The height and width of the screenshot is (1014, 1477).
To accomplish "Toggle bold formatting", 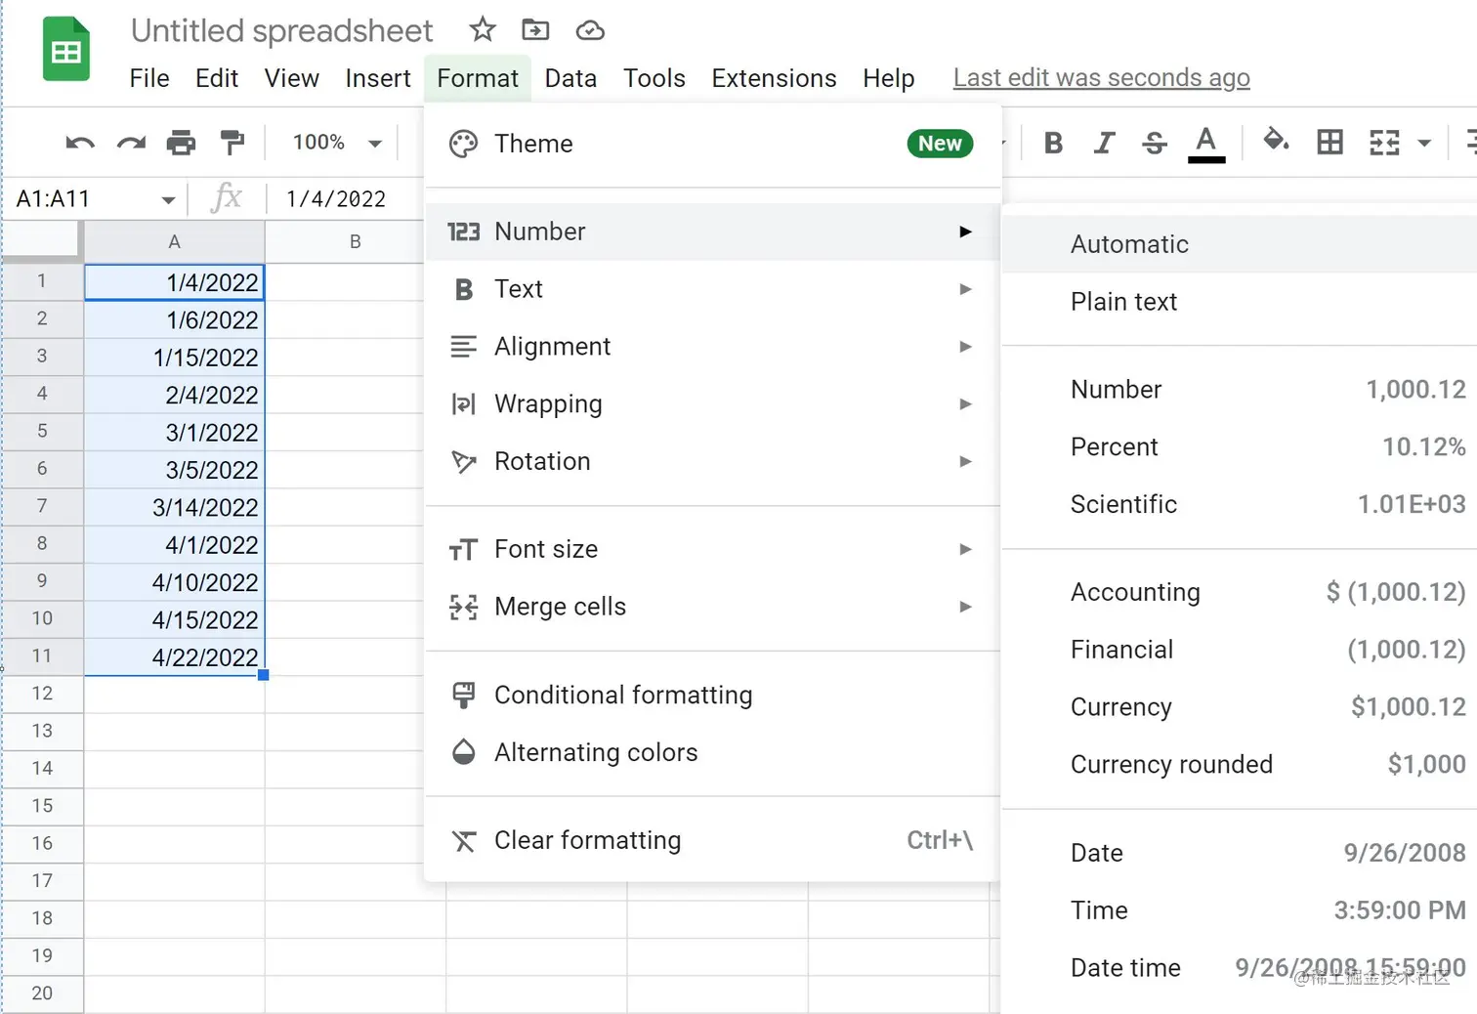I will pyautogui.click(x=1053, y=143).
